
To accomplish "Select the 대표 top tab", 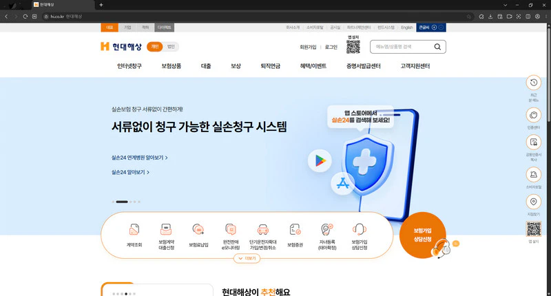I will coord(110,28).
